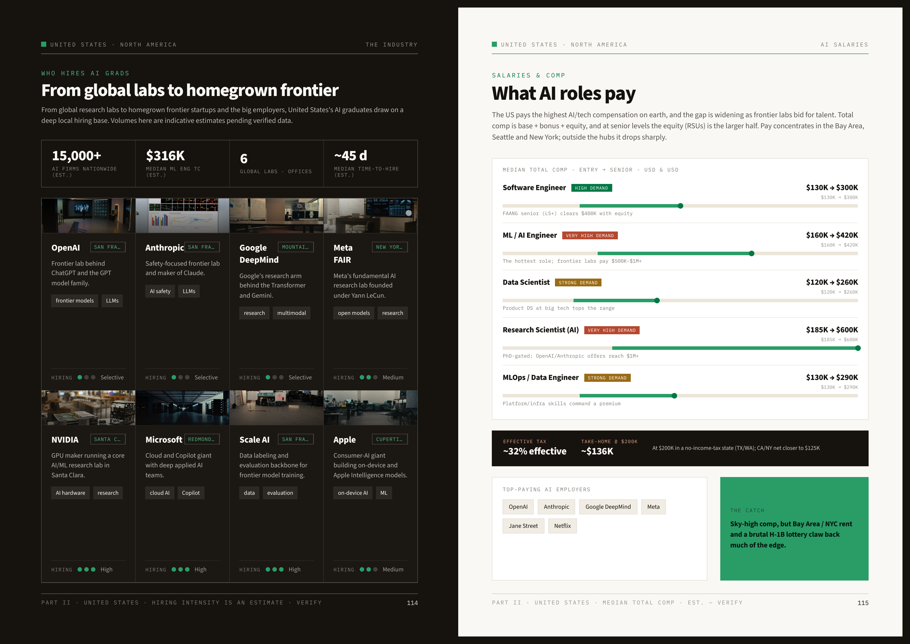
Task: Select the Anthropic chip in top-paying employers
Action: point(556,507)
